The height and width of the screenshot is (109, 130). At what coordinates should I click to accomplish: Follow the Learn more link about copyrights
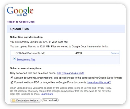pos(47,94)
